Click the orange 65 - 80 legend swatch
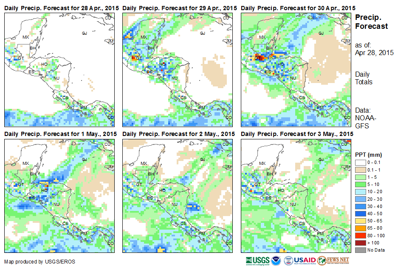This screenshot has height=269, width=412. [361, 228]
